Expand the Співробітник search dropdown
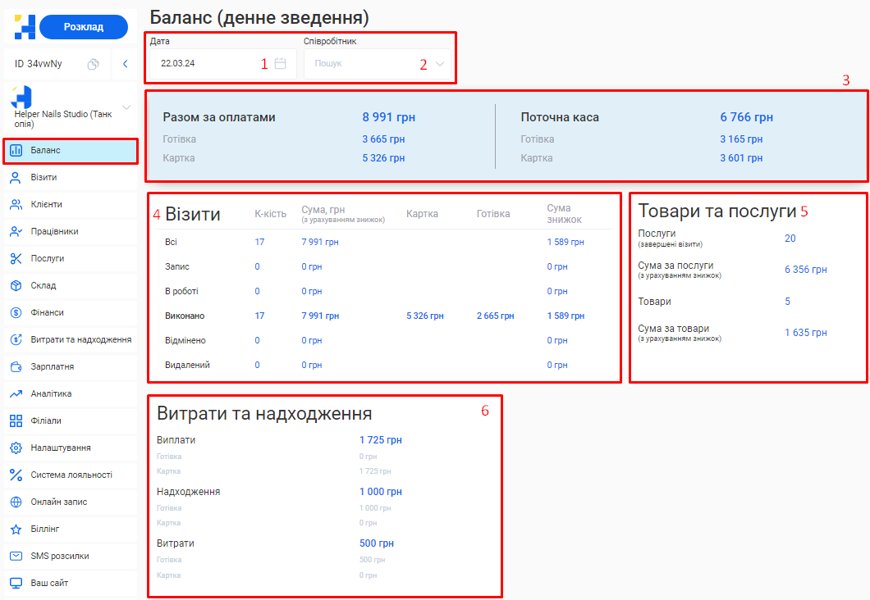The height and width of the screenshot is (600, 870). coord(440,64)
